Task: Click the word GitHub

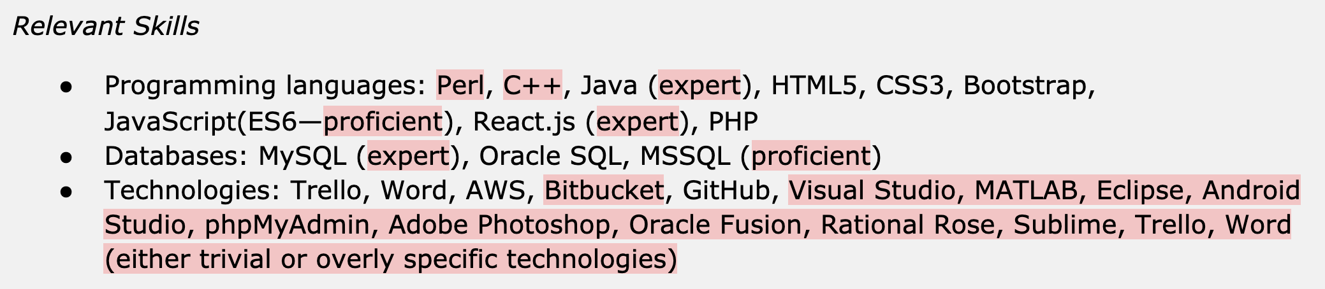Action: [726, 190]
